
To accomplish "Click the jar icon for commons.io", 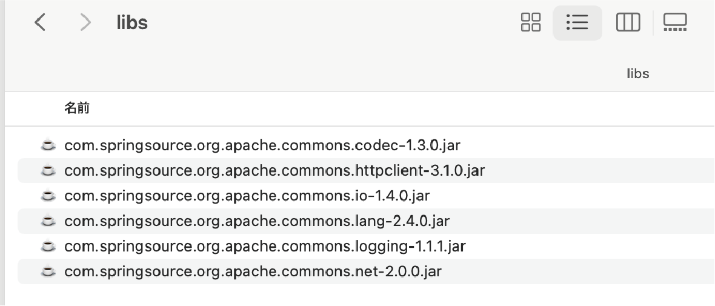I will coord(47,196).
